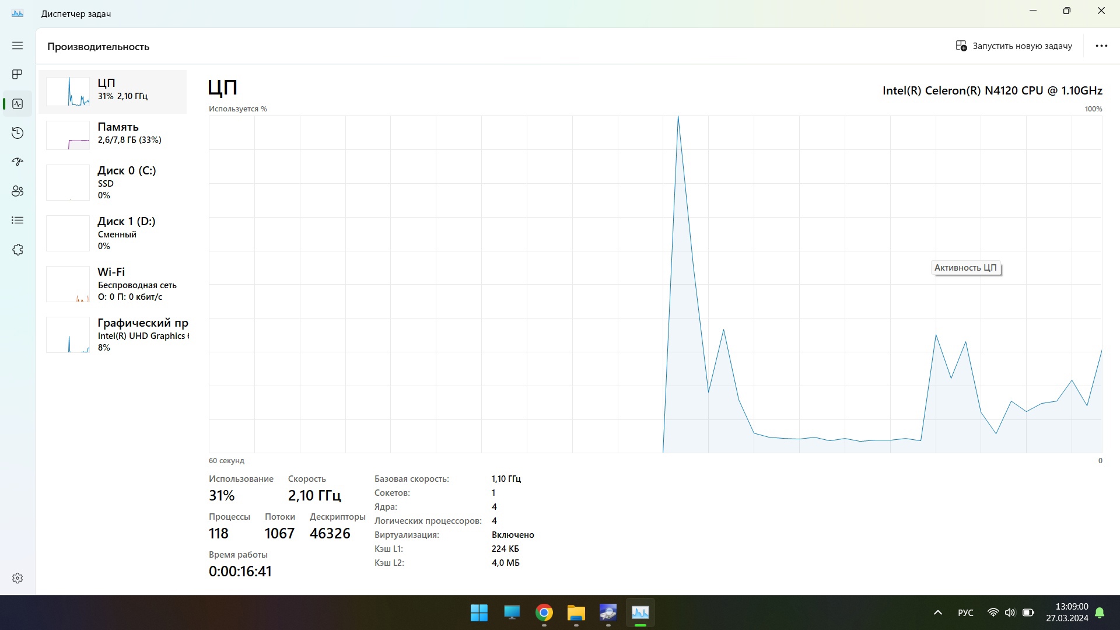
Task: Open Task Manager settings gear icon
Action: pyautogui.click(x=17, y=578)
